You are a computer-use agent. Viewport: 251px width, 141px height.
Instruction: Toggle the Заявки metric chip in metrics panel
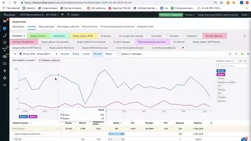click(x=221, y=74)
